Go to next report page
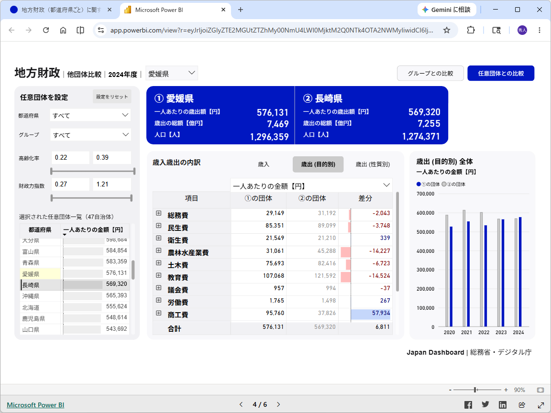Screen dimensions: 551x413 278,404
